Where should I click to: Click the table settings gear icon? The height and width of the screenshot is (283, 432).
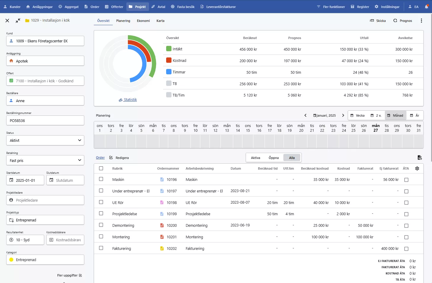[x=417, y=168]
